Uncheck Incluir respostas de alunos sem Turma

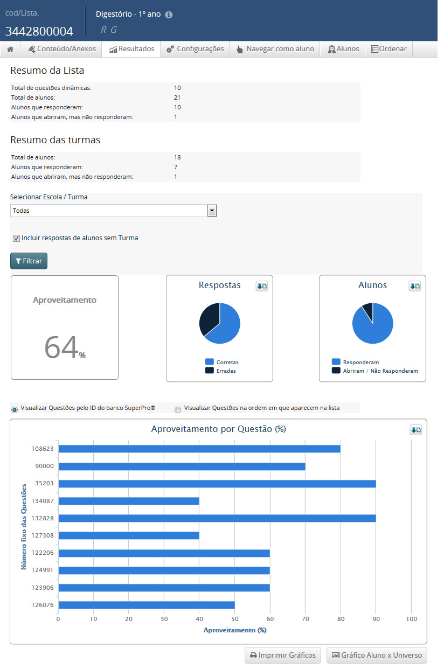pos(16,238)
